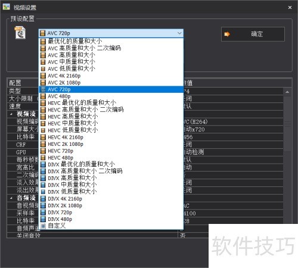Viewport: 298px width, 268px height.
Task: Click blue film icon beside DIVX 高质量和大小 二次编码
Action: pos(43,172)
